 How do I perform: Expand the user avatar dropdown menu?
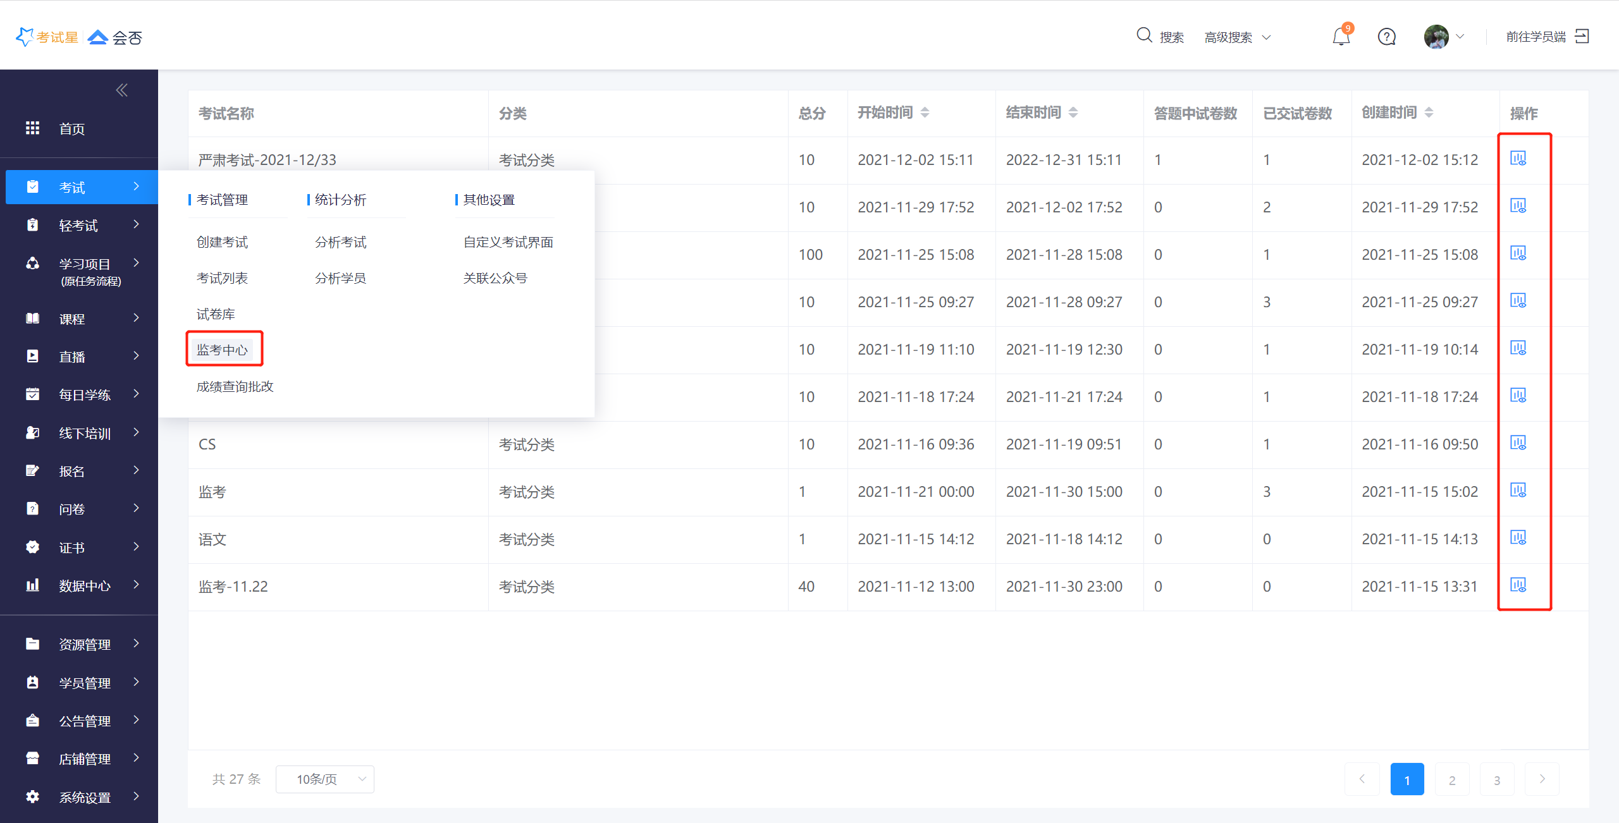pos(1444,37)
